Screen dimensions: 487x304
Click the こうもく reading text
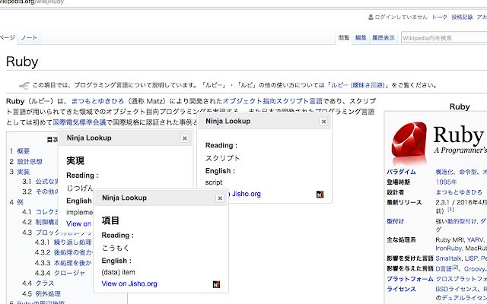click(x=115, y=249)
